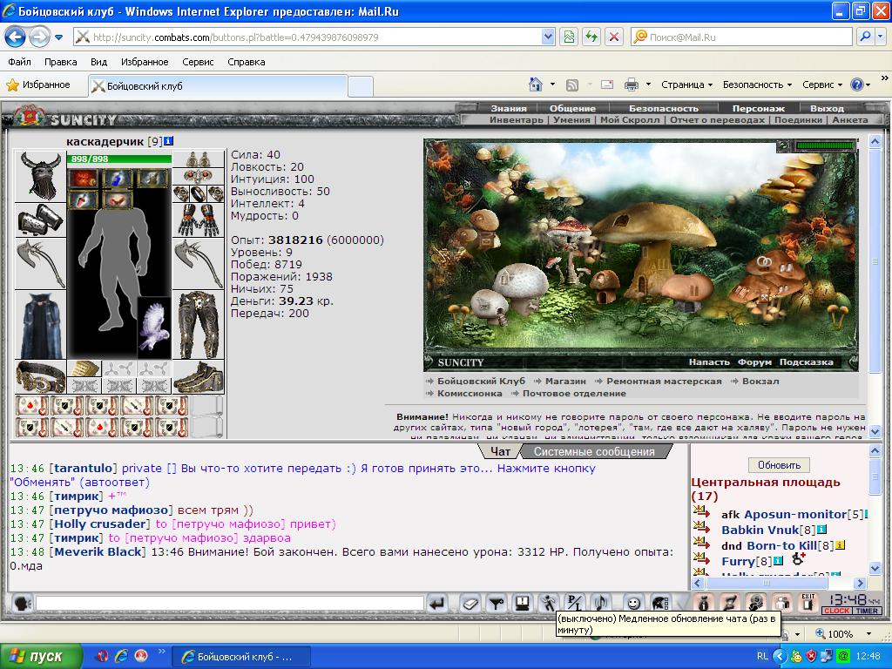892x669 pixels.
Task: Click the armored leggings slot
Action: 199,326
